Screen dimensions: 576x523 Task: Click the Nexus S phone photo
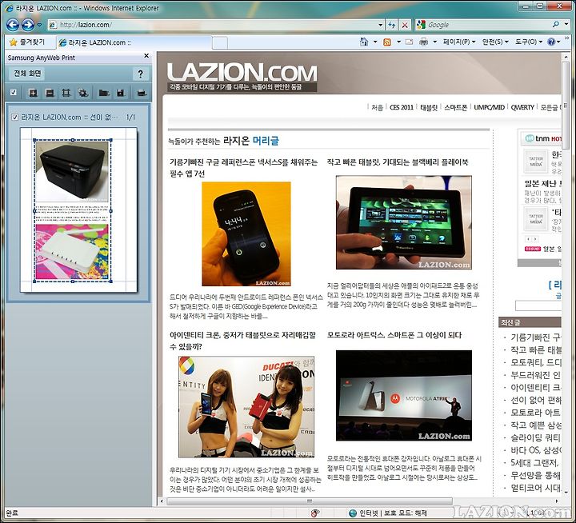coord(246,234)
